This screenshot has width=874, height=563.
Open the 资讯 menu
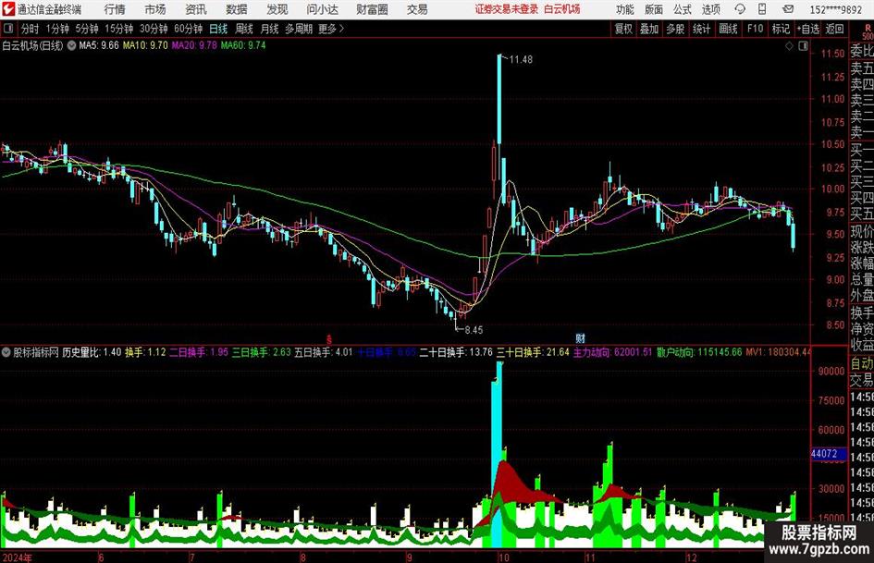pyautogui.click(x=196, y=9)
